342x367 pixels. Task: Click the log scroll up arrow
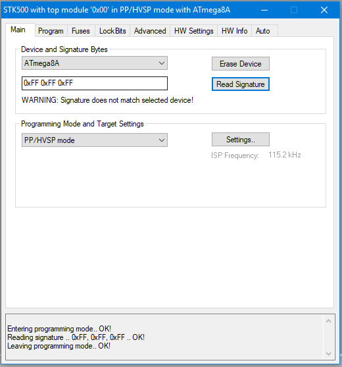click(x=328, y=321)
